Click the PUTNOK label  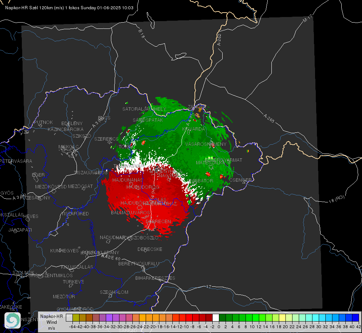[x=43, y=122]
